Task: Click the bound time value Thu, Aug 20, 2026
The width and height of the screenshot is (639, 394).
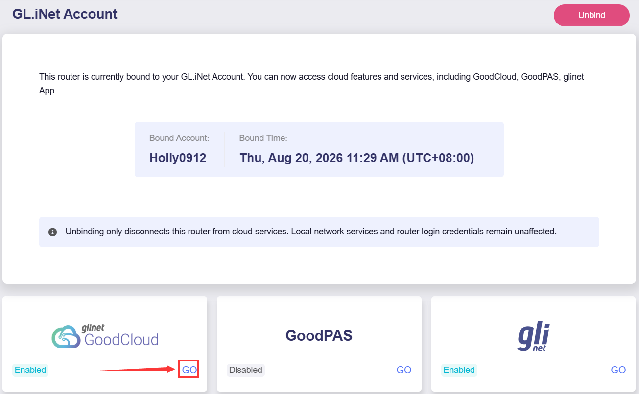Action: coord(357,158)
